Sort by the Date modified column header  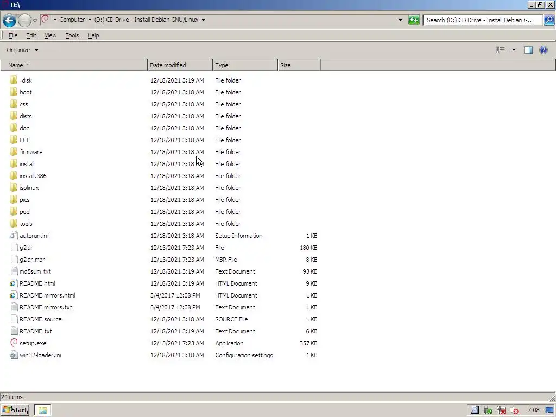coord(180,65)
